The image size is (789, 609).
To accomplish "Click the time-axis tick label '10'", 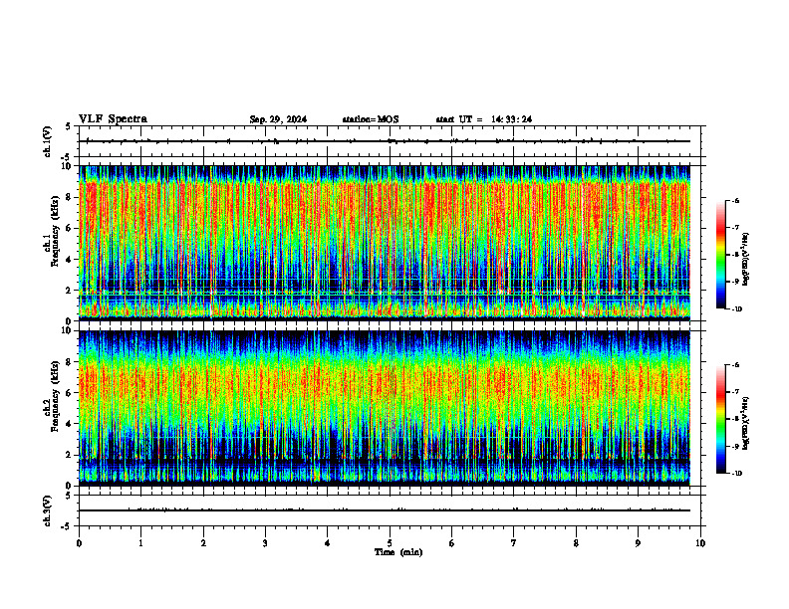I will click(x=700, y=543).
